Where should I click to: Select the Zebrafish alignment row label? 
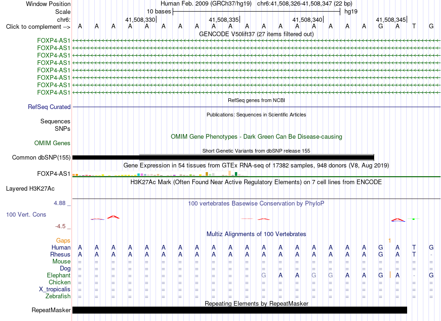58,296
